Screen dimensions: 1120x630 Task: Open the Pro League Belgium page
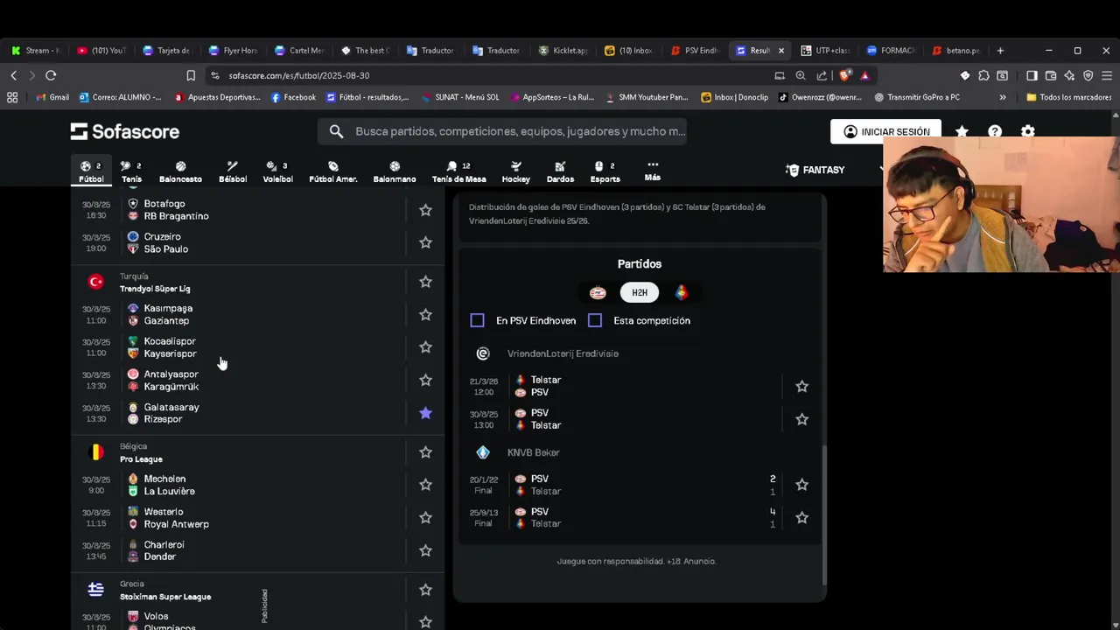tap(141, 459)
